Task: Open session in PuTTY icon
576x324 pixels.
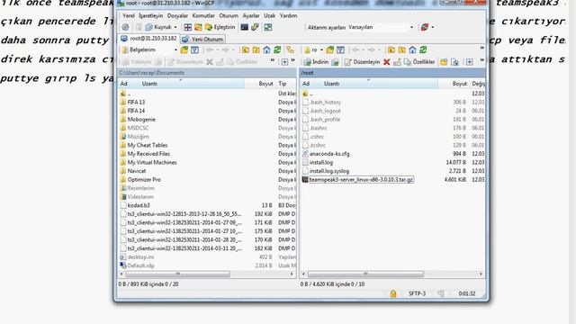Action: point(255,27)
